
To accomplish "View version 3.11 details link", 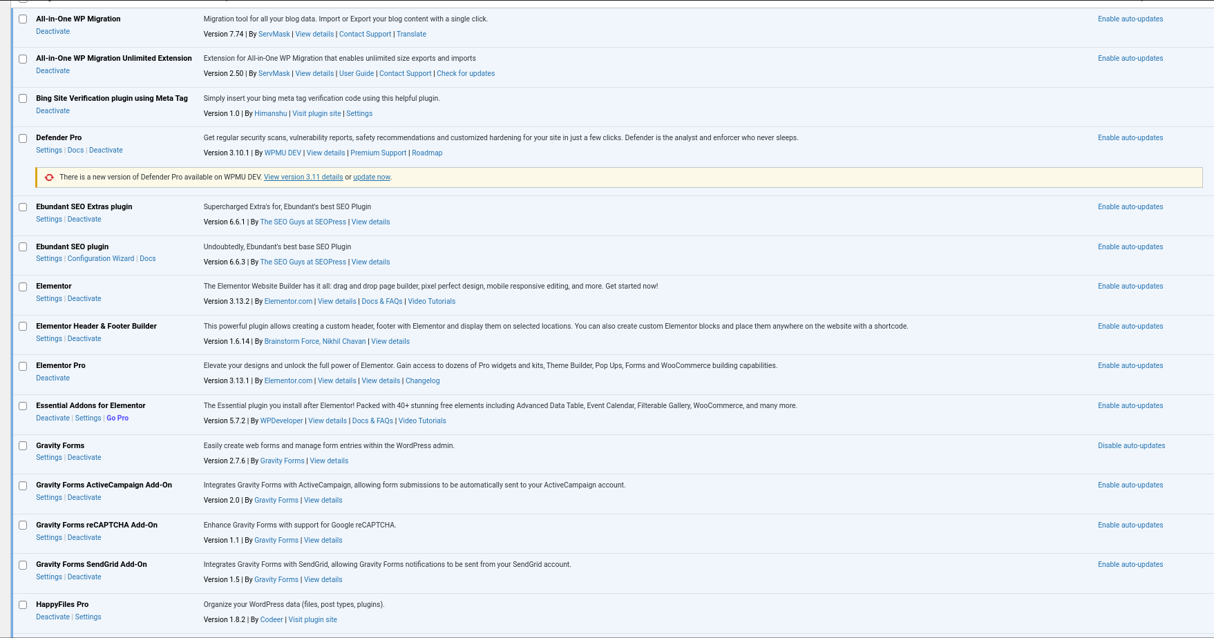I will click(x=303, y=177).
